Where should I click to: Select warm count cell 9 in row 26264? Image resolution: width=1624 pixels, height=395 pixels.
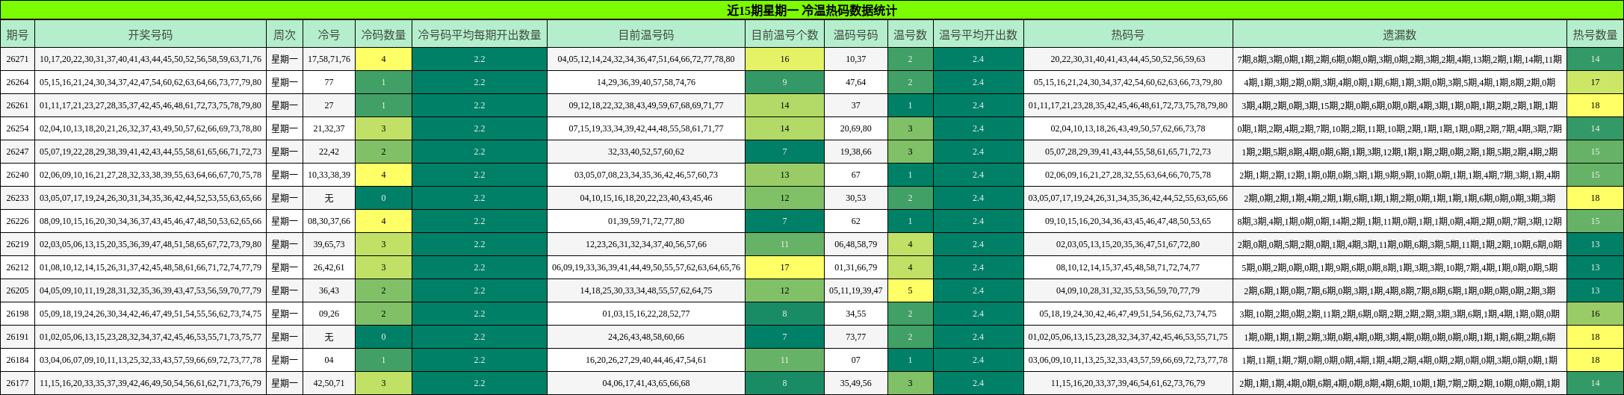pos(784,82)
